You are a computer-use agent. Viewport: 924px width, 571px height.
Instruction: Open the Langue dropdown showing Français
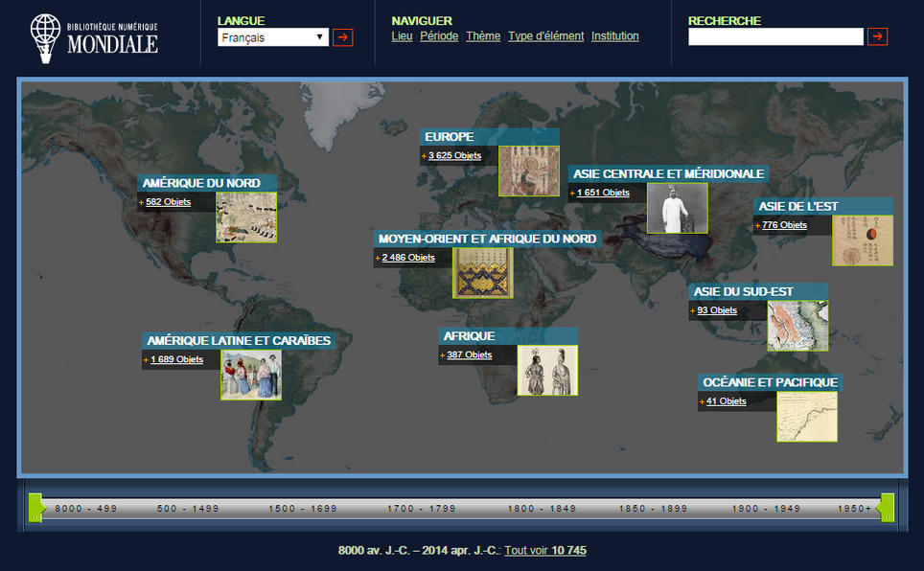tap(272, 37)
